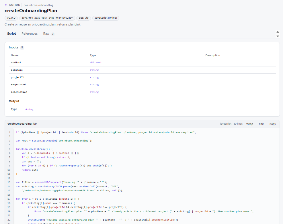Click the Name column header
Viewport: 283px width, 224px height.
click(x=15, y=55)
